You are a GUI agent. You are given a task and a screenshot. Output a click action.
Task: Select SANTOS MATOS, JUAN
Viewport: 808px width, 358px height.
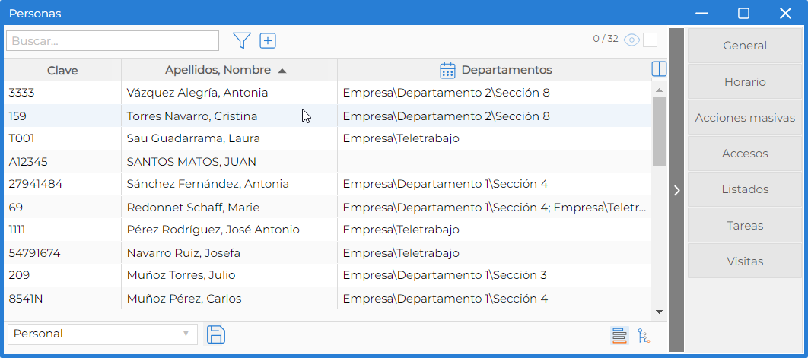point(328,162)
